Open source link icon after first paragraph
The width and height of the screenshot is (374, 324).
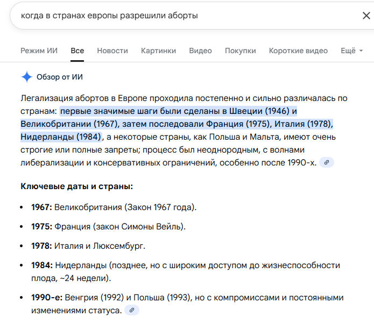pos(327,162)
